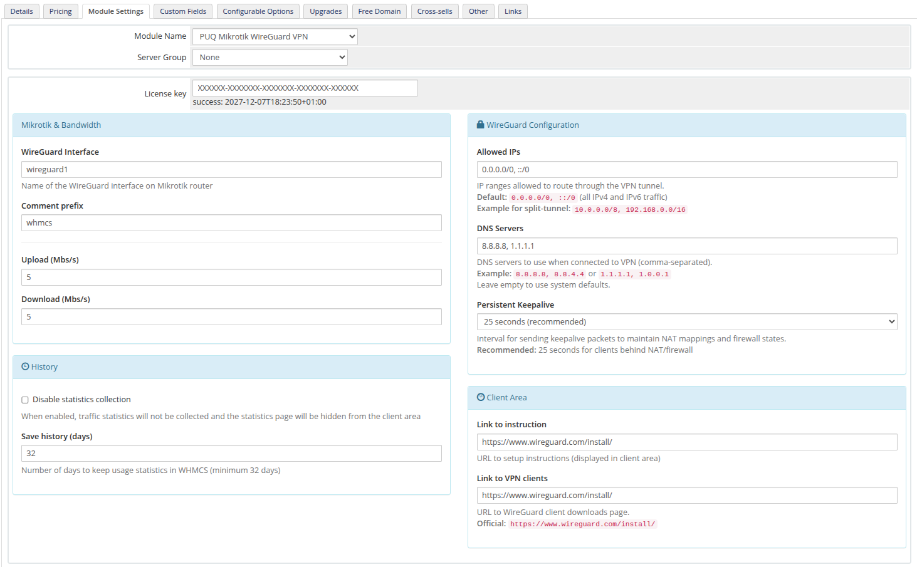Click the WireGuard Interface text field
The width and height of the screenshot is (917, 567).
pos(231,169)
